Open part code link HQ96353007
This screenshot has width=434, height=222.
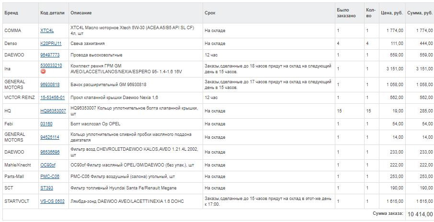point(53,111)
